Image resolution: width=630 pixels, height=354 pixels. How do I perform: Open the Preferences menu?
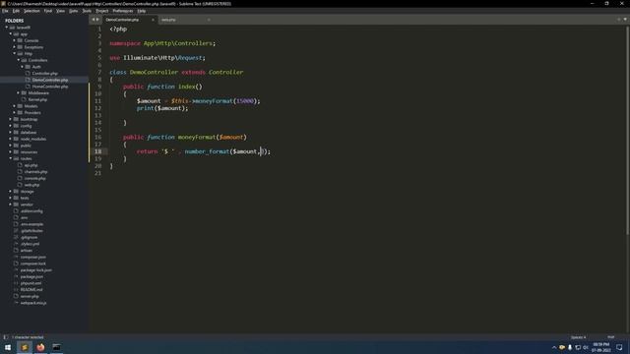point(122,11)
